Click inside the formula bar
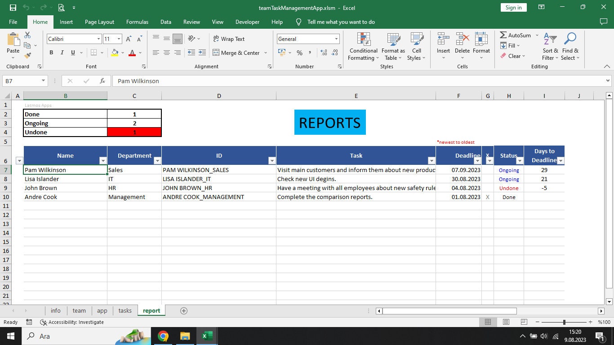Screen dimensions: 614x345 (x=270, y=81)
